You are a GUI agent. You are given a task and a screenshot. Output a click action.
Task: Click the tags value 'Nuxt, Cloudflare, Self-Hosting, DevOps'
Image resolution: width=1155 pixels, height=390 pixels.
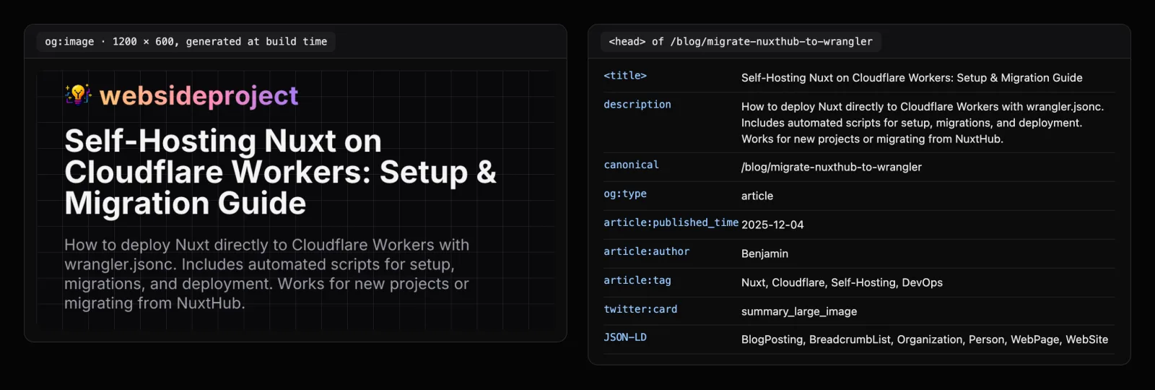842,283
